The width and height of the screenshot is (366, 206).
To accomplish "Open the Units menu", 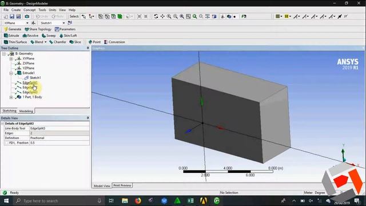I will click(53, 10).
